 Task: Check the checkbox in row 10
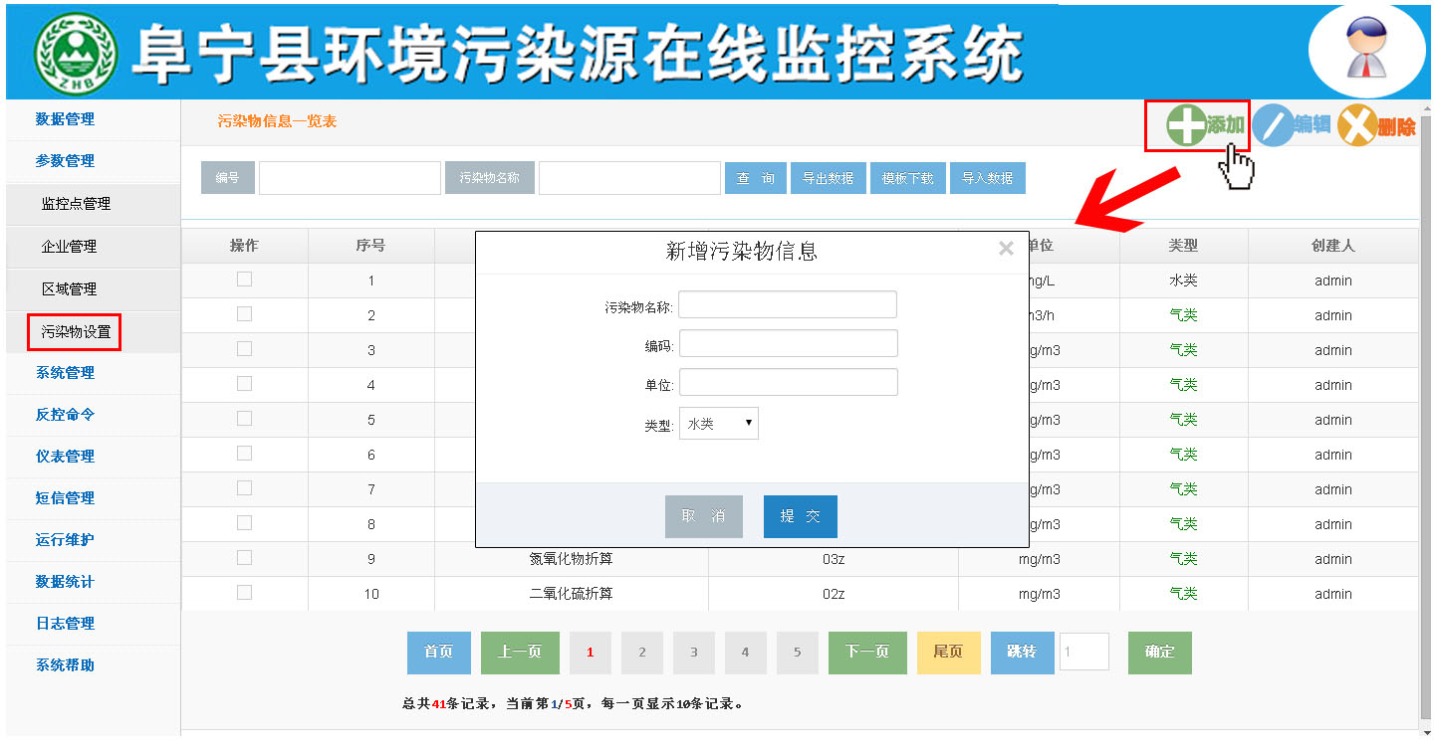[x=244, y=593]
